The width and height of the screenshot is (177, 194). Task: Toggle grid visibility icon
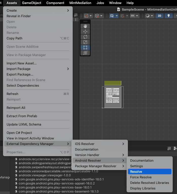click(x=112, y=16)
